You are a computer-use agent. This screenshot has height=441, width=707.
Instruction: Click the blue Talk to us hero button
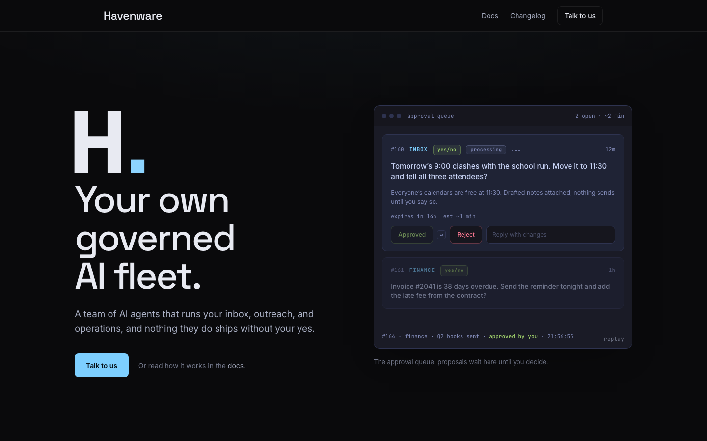click(x=102, y=366)
